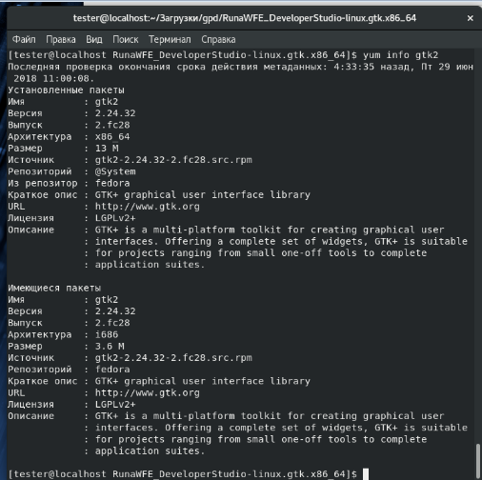Click the x86_64 architecture value
482x480 pixels.
tap(112, 136)
